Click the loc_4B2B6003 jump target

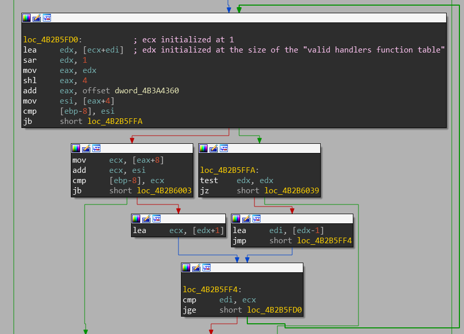click(x=164, y=191)
